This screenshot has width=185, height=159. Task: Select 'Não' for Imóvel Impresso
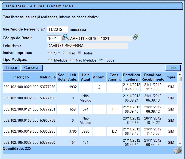tap(65, 53)
